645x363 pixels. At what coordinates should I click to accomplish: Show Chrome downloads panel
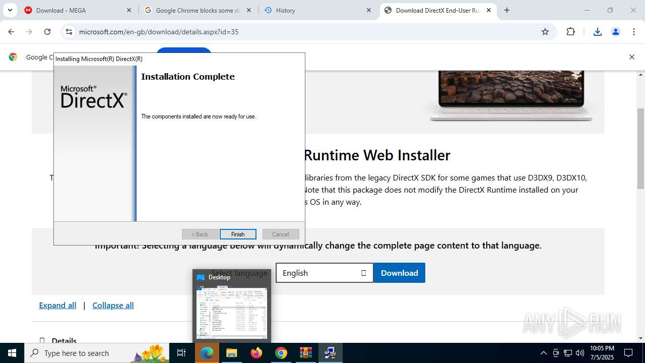598,32
